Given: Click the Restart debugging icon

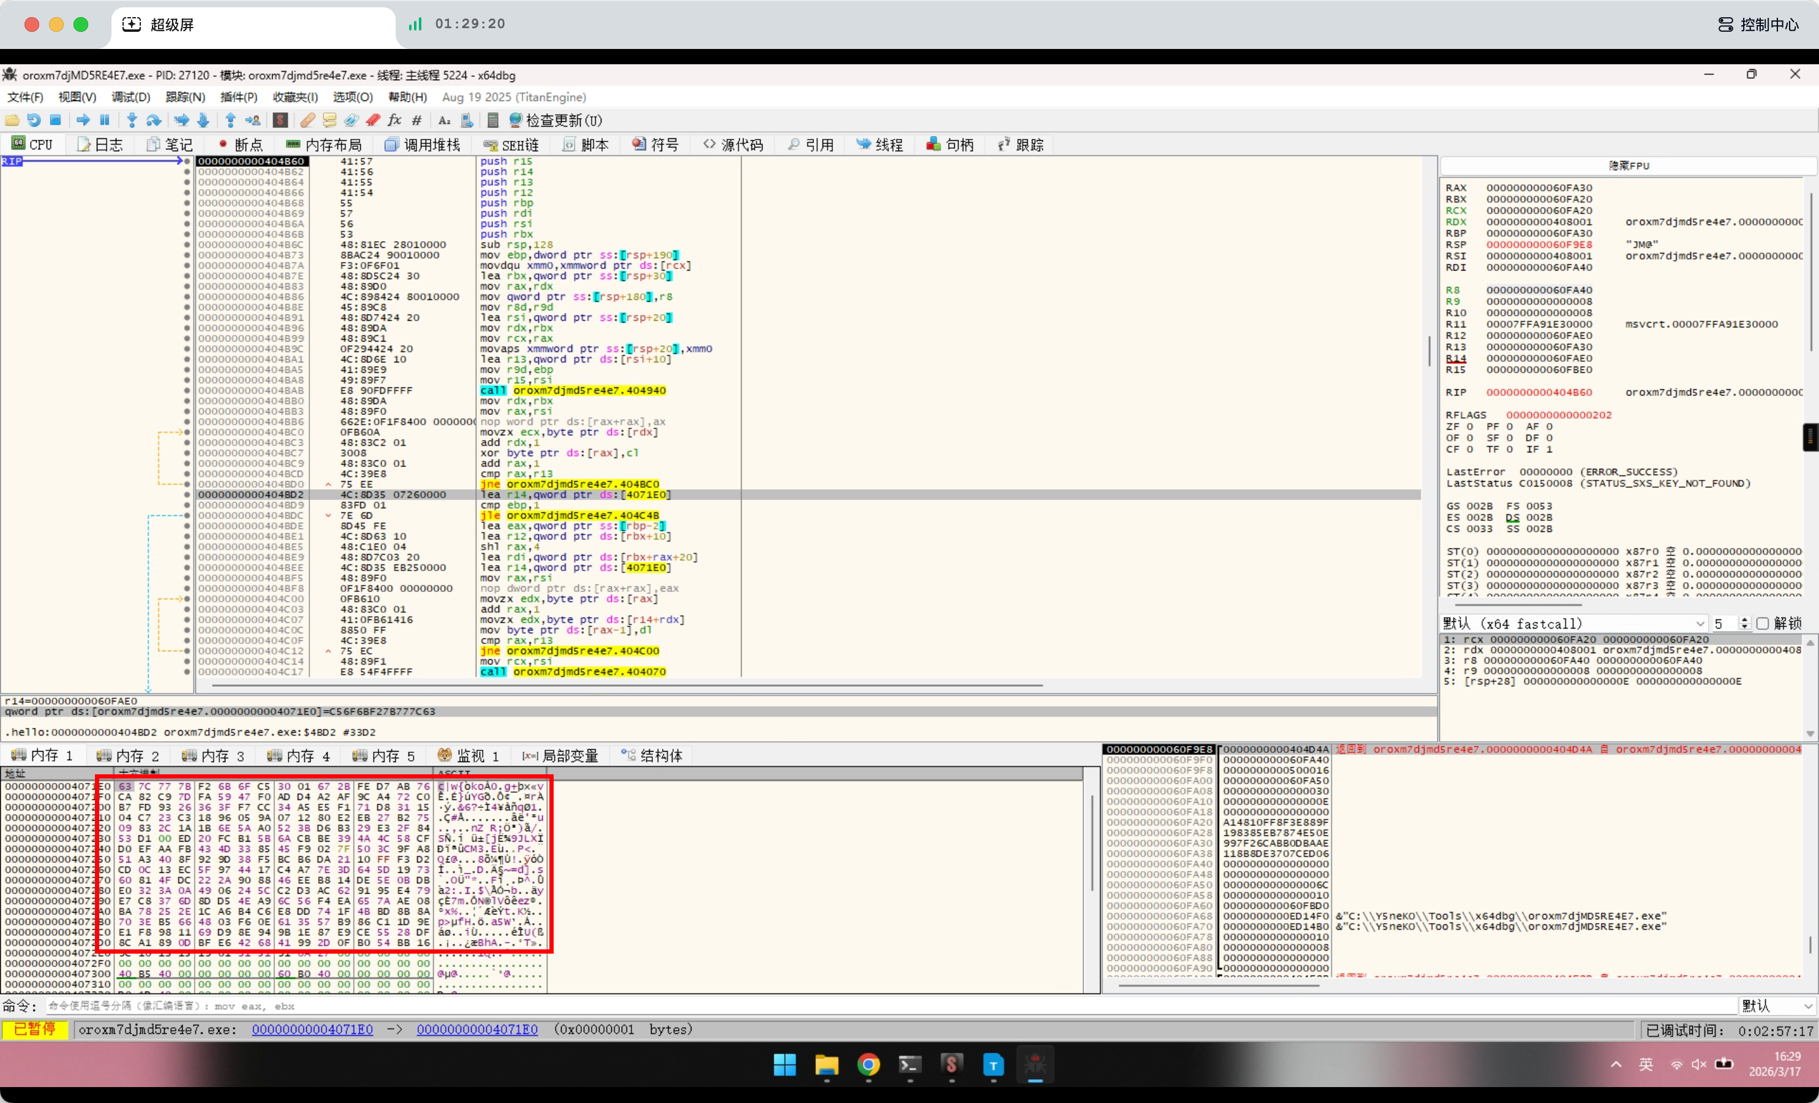Looking at the screenshot, I should 34,120.
